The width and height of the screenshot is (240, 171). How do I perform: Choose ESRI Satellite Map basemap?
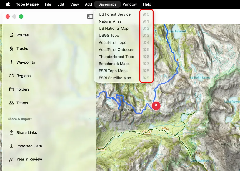pyautogui.click(x=124, y=78)
